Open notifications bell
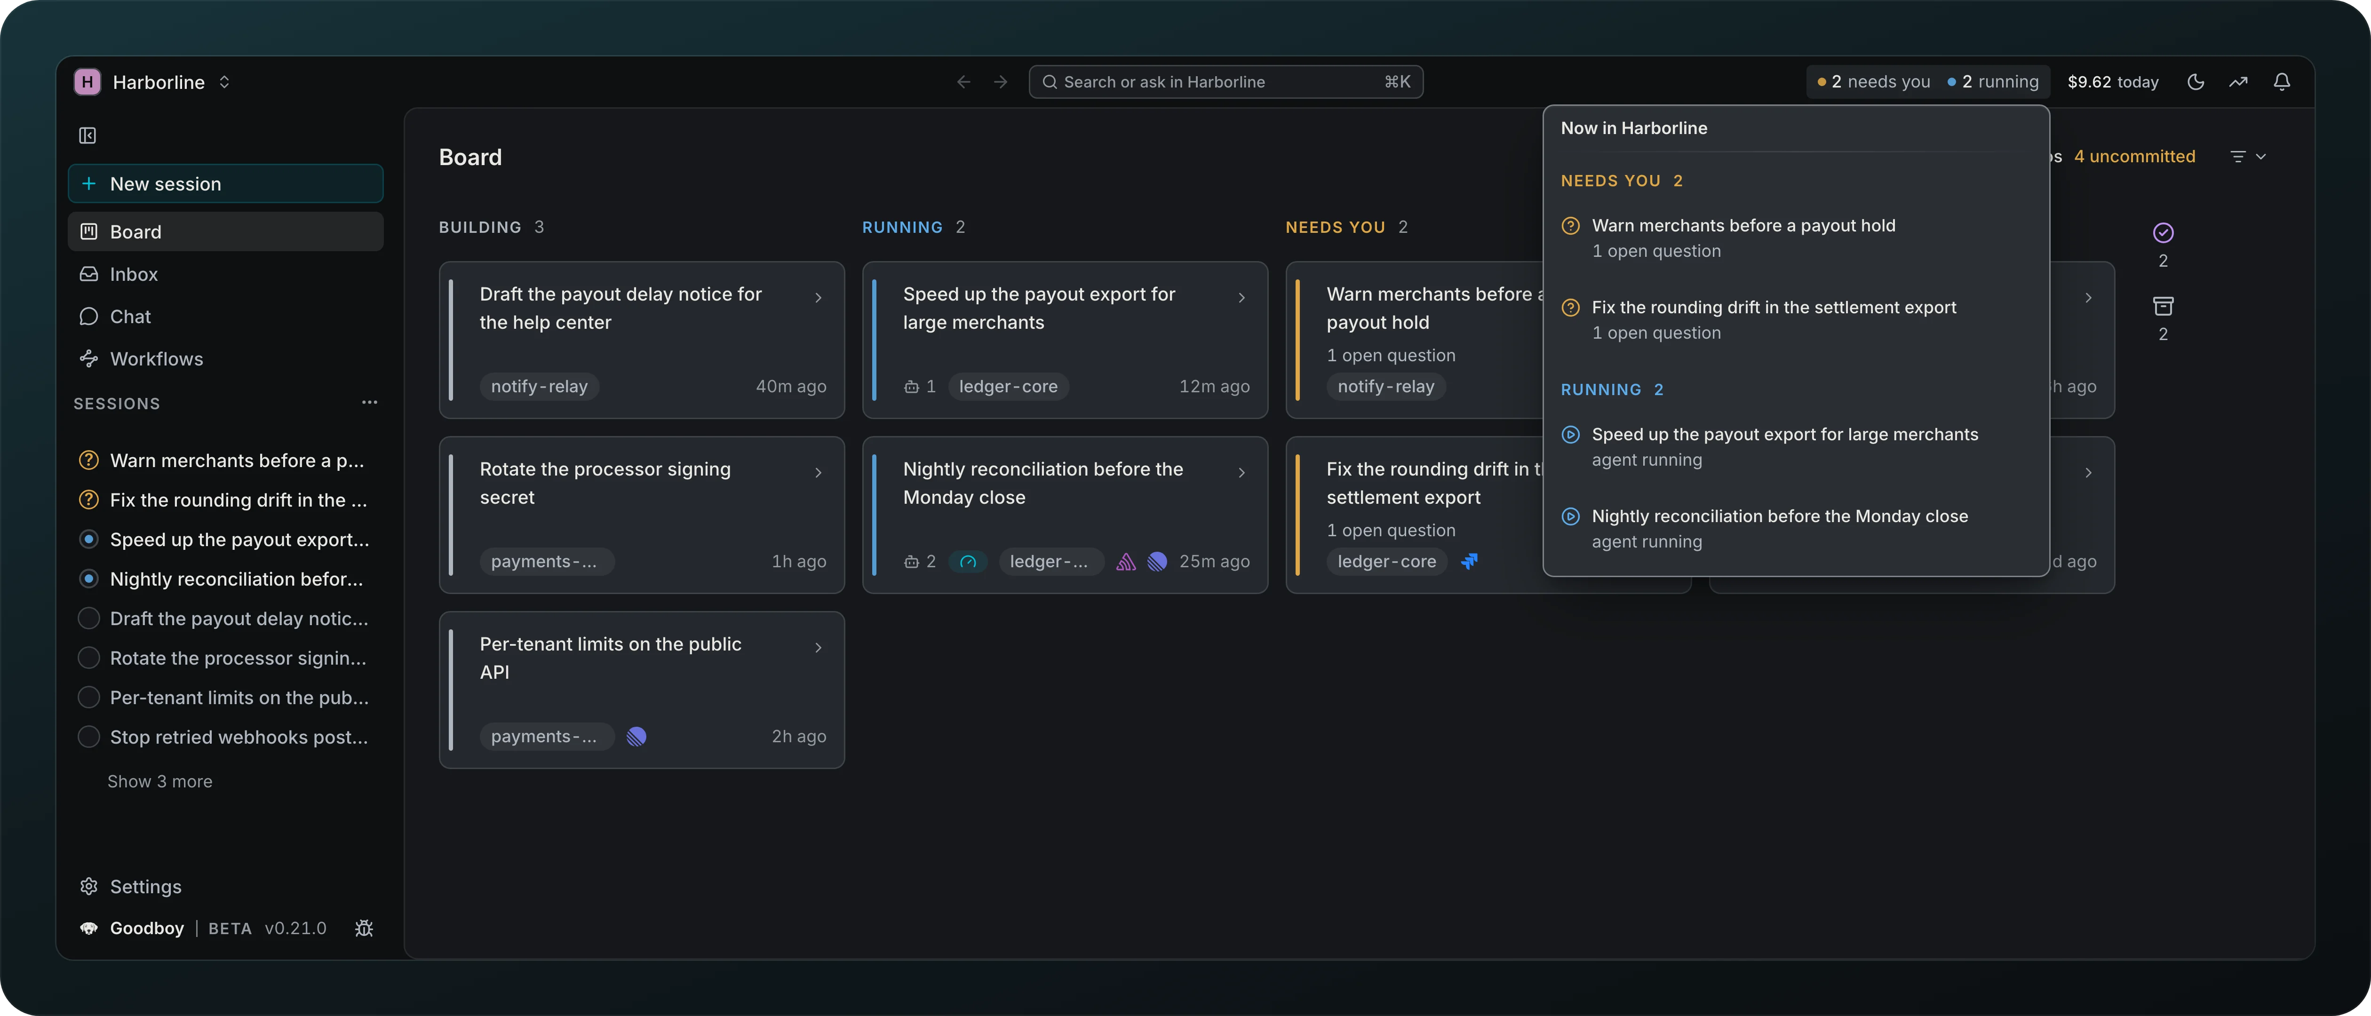This screenshot has height=1016, width=2371. pos(2282,82)
